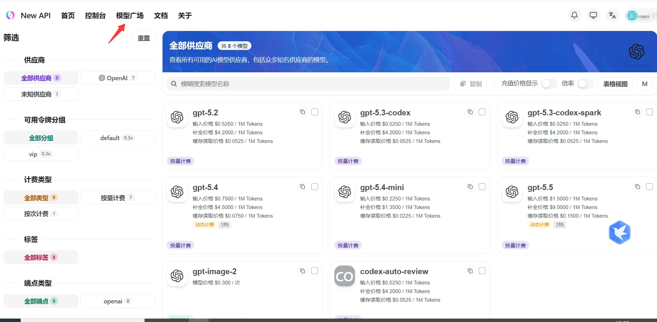The height and width of the screenshot is (322, 657).
Task: Filter by 按次计费 billing type
Action: 41,214
